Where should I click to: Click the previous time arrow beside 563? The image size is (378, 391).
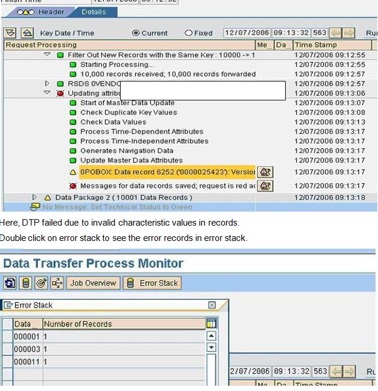[335, 33]
